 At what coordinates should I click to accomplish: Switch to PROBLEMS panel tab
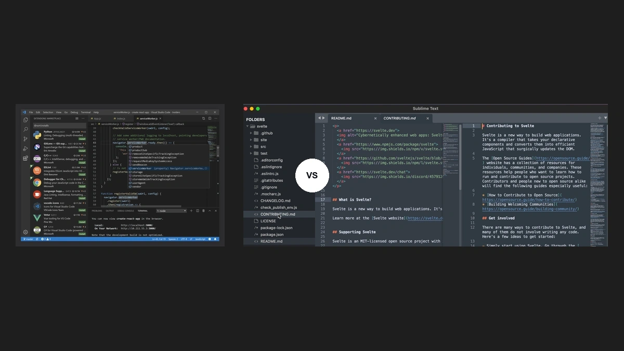point(97,211)
